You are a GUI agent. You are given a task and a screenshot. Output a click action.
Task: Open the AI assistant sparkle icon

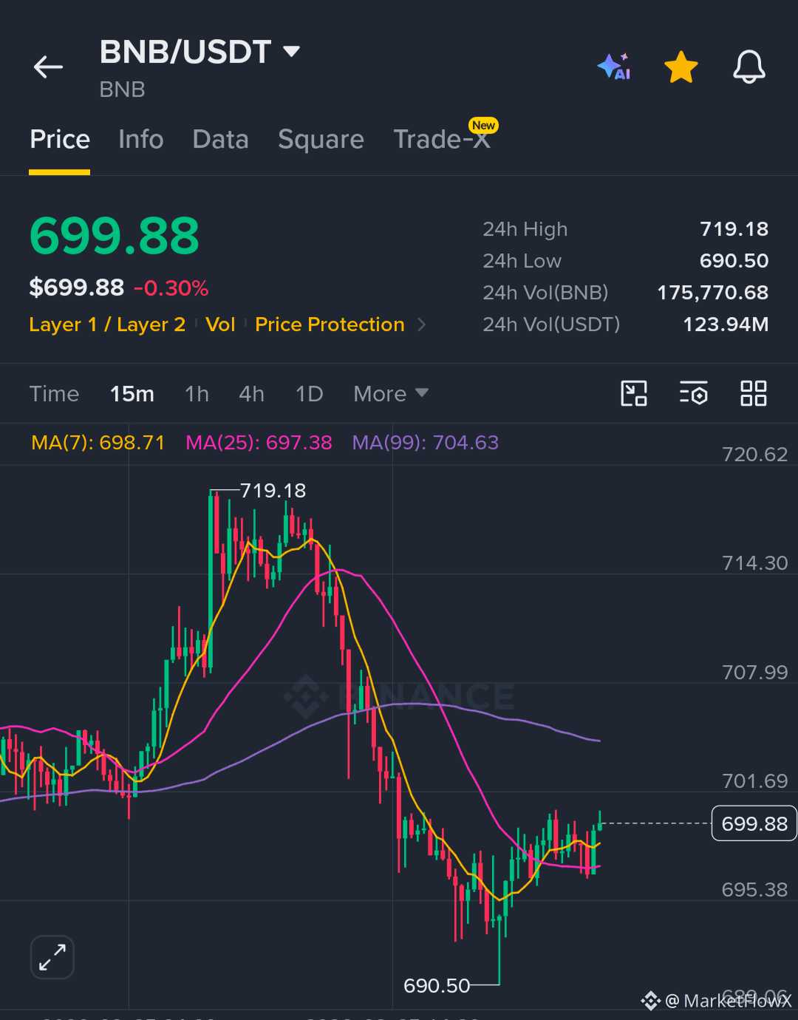(614, 67)
